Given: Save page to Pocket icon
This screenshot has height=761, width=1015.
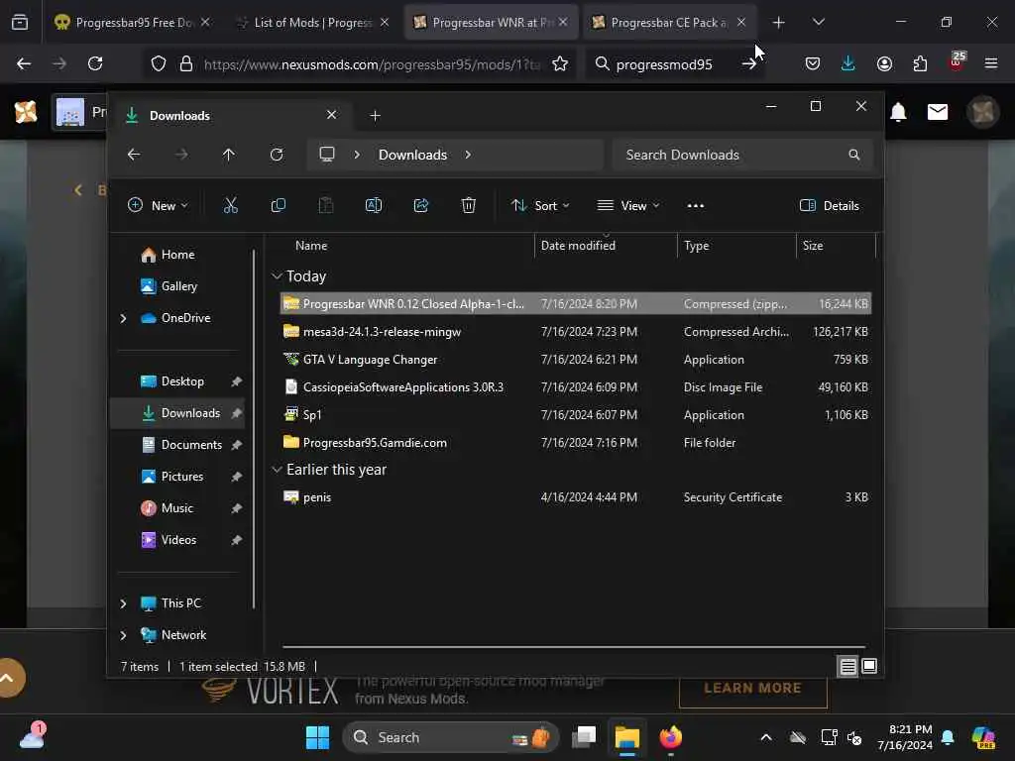Looking at the screenshot, I should [x=813, y=63].
